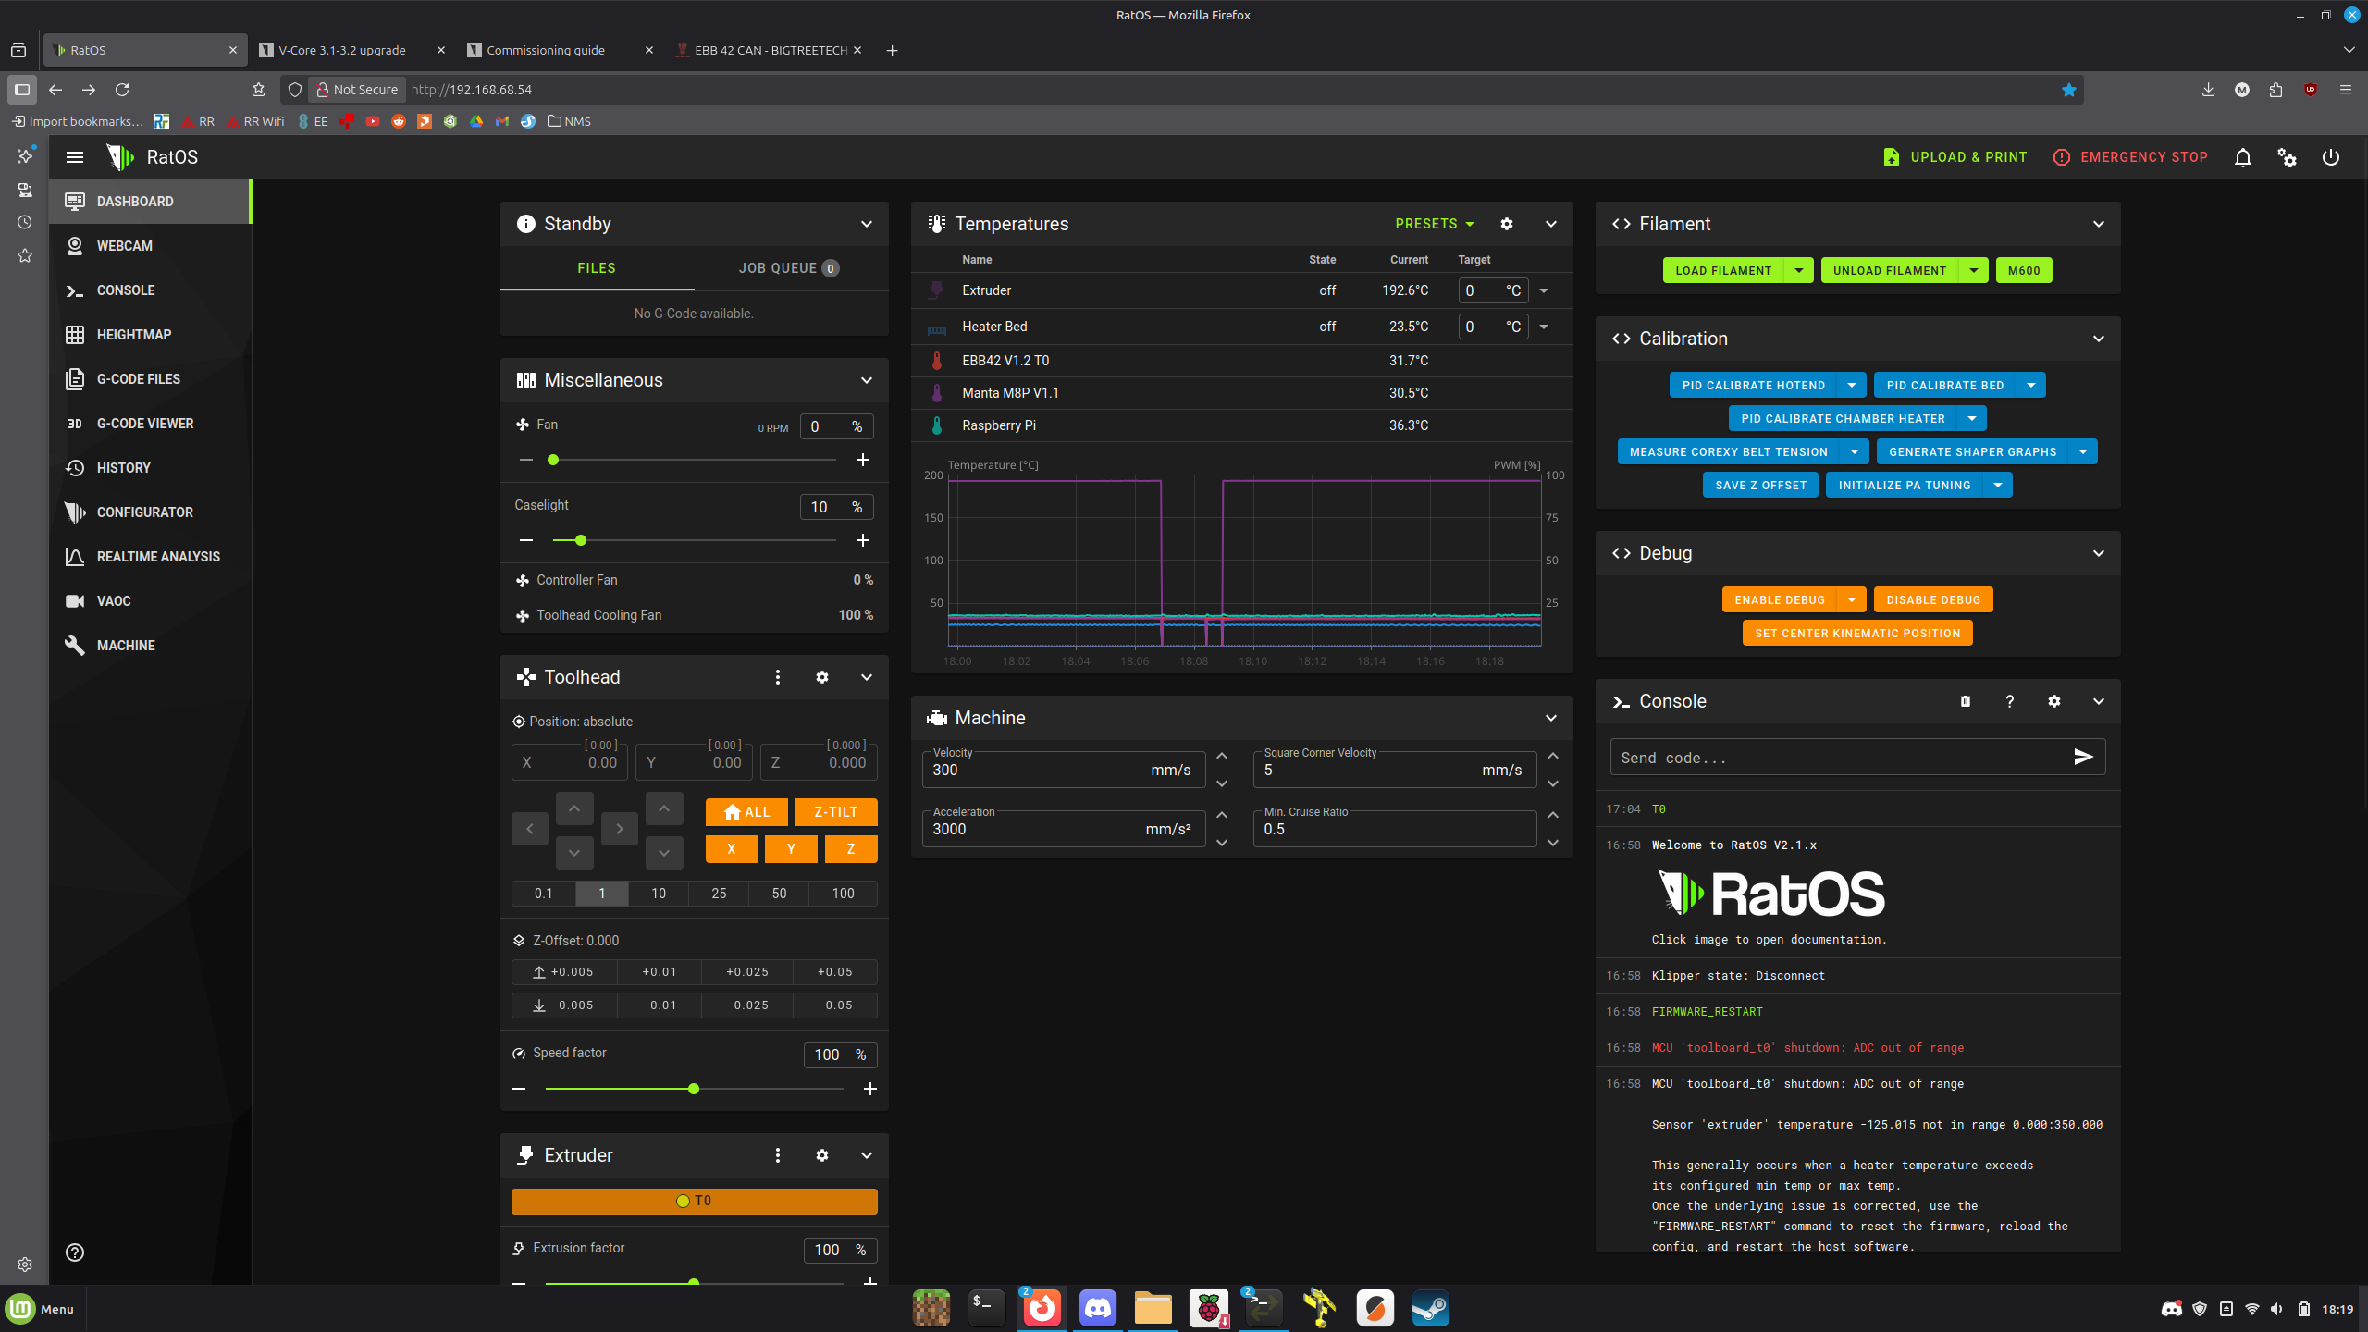2368x1332 pixels.
Task: Open the Presets dropdown
Action: point(1434,224)
